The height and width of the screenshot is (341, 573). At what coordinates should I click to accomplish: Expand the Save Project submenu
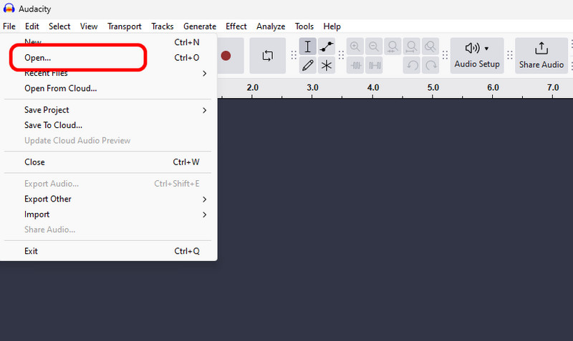[x=108, y=110]
